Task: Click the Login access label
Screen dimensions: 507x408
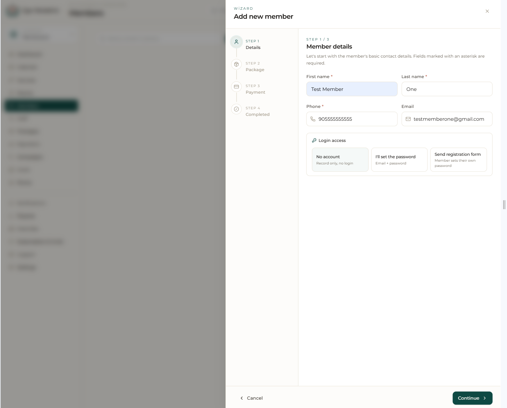Action: point(332,141)
